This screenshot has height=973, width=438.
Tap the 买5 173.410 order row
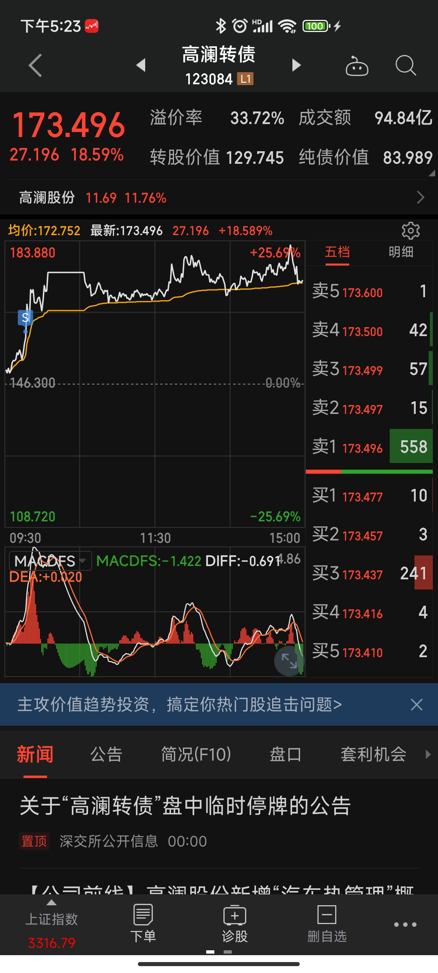click(369, 651)
